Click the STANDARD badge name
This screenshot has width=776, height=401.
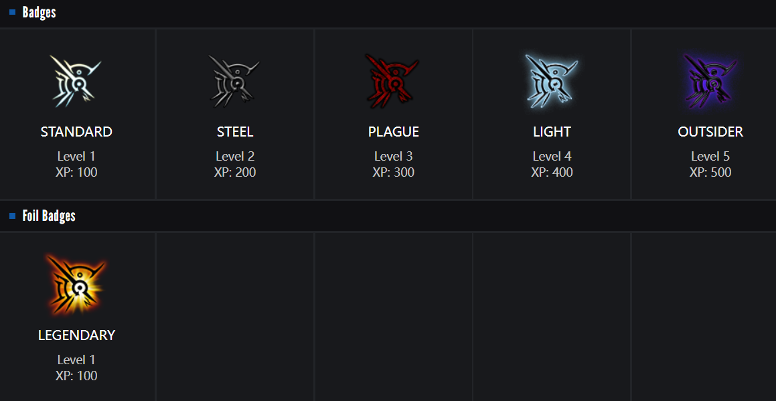76,132
